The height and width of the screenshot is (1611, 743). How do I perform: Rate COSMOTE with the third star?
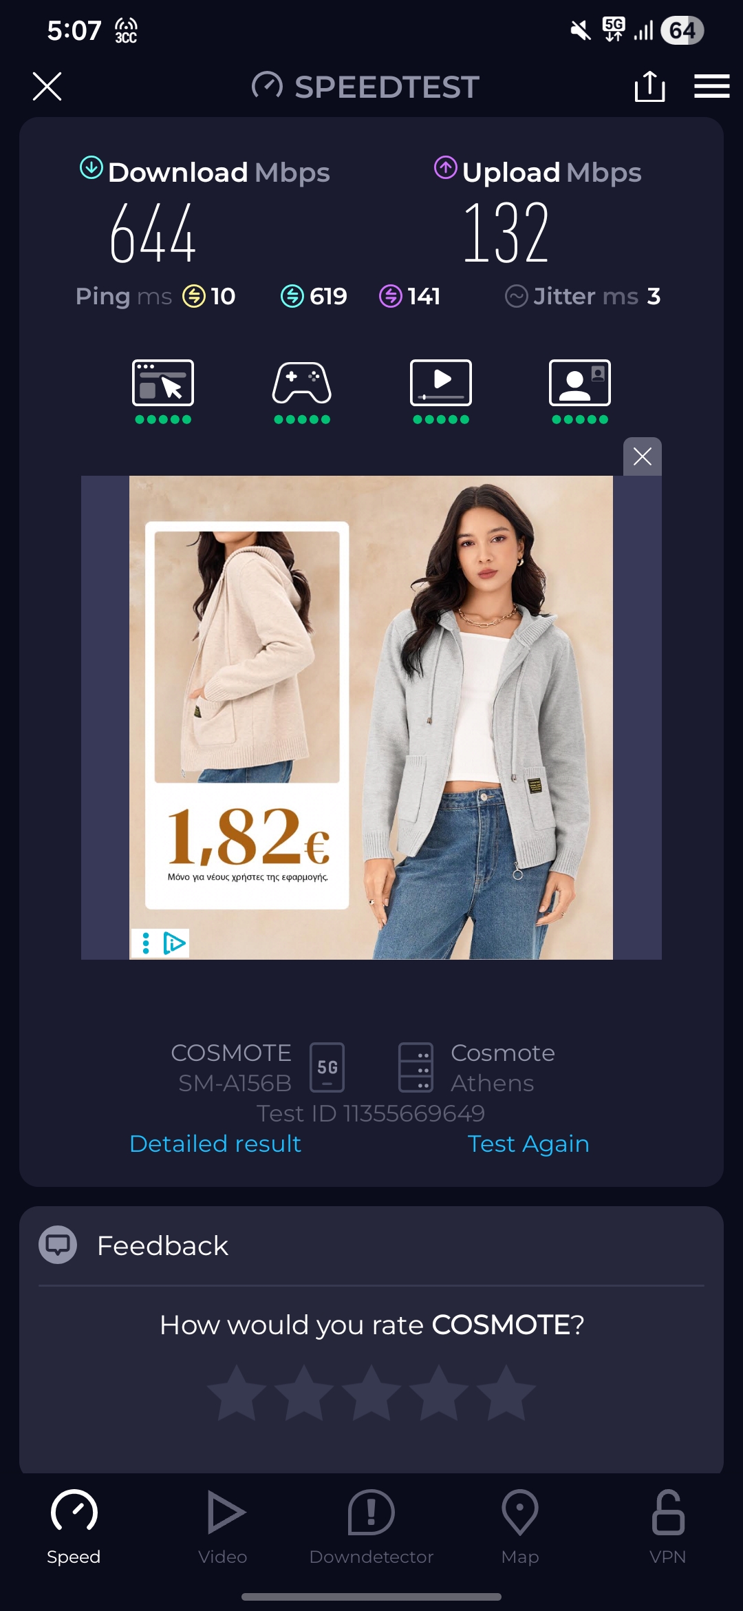click(x=371, y=1392)
